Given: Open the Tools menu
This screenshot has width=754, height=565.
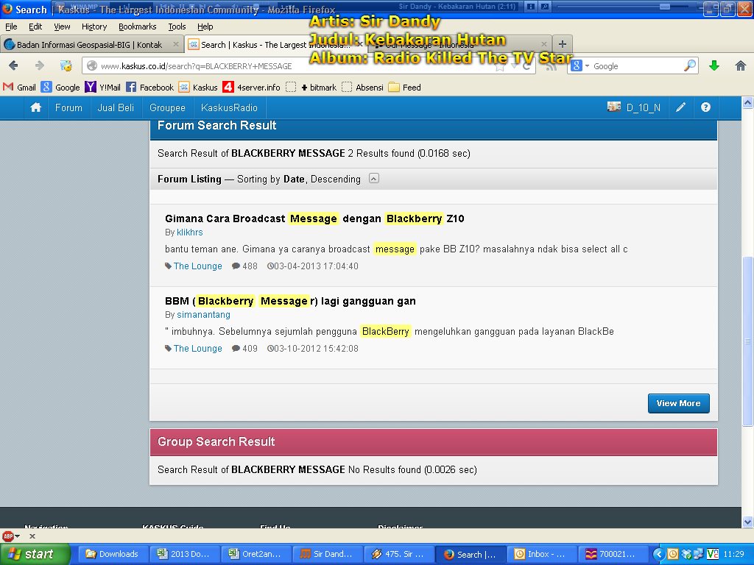Looking at the screenshot, I should (177, 26).
